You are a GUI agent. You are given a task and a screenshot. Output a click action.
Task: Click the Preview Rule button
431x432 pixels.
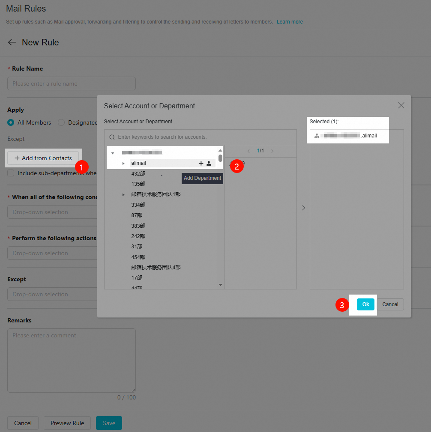click(x=67, y=423)
